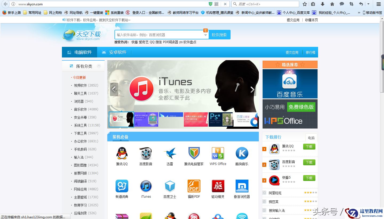Open the 常用网址 bookmark folder
384x219 pixels.
(x=32, y=13)
